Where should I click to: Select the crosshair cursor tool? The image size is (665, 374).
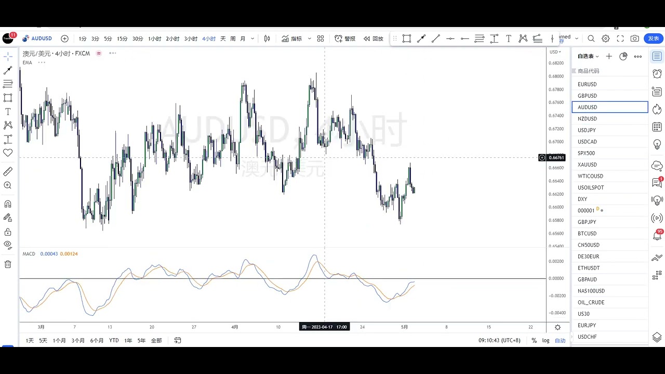[x=8, y=56]
